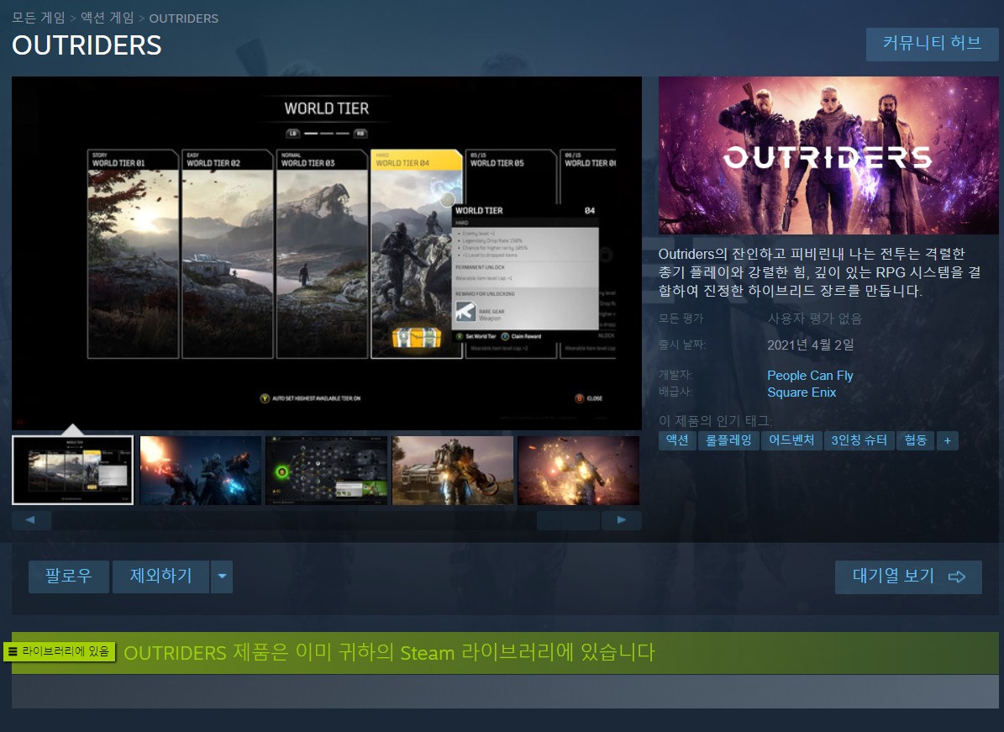Go to 모든 게임 breadcrumb
1004x732 pixels.
click(39, 18)
